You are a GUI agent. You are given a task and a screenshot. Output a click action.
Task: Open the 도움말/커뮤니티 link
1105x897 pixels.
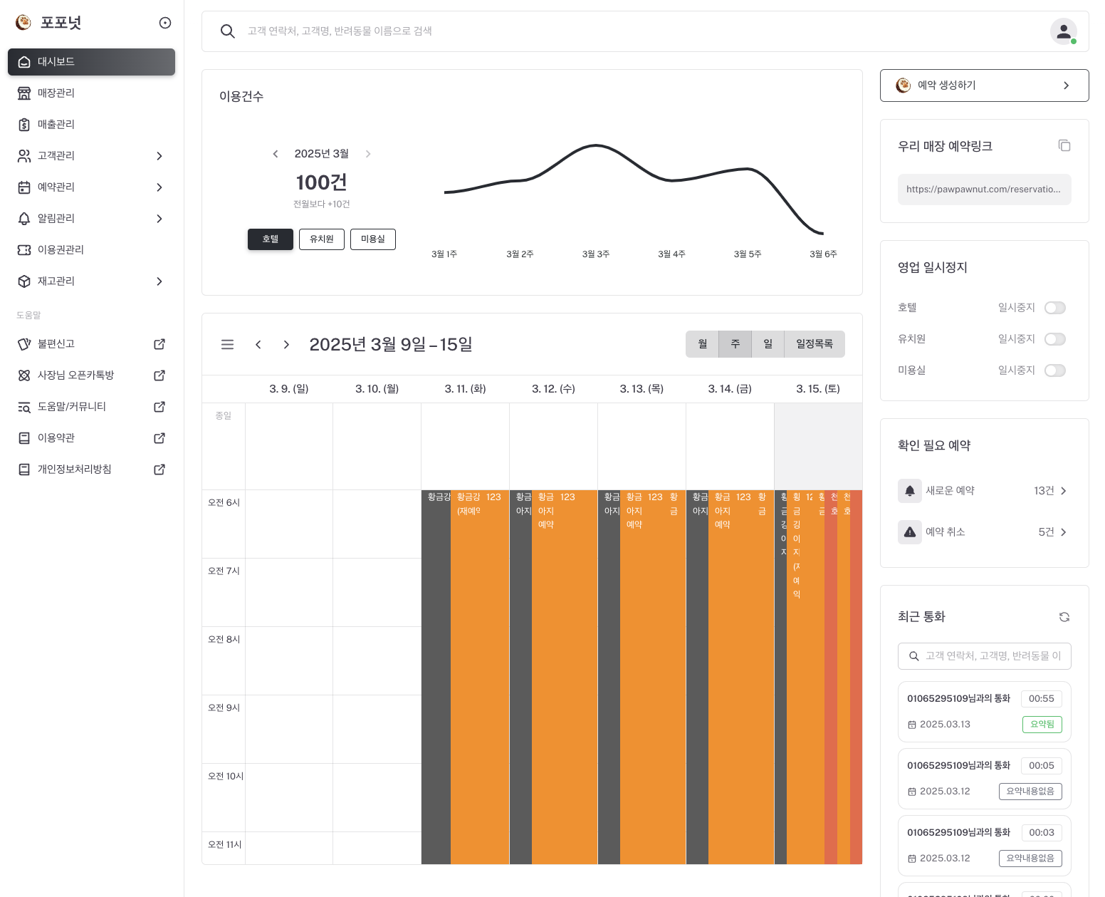91,407
